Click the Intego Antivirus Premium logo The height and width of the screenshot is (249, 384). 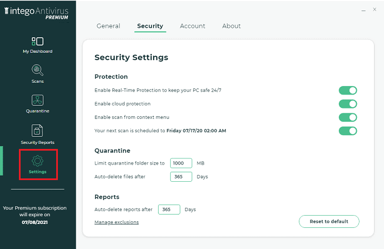pos(37,13)
